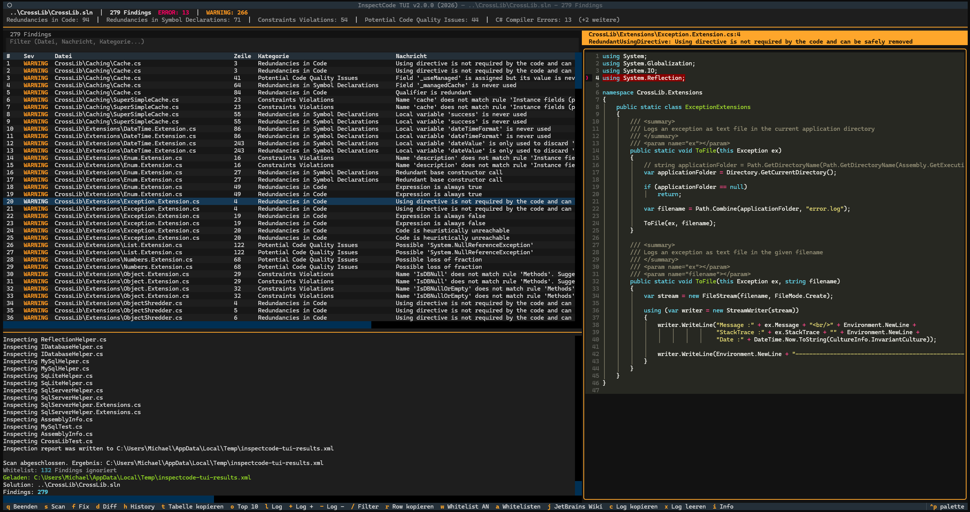The image size is (970, 512).
Task: Open the findings Filter
Action: (367, 506)
